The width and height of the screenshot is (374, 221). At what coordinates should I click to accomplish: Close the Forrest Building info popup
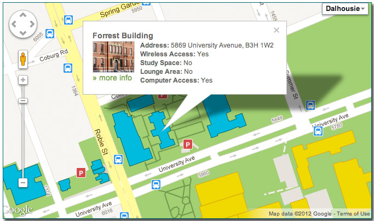tap(277, 30)
